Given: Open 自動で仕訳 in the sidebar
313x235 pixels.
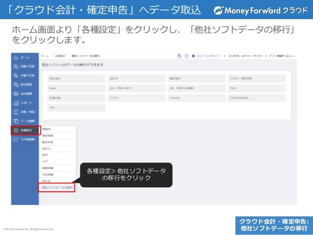Looking at the screenshot, I should 25,66.
